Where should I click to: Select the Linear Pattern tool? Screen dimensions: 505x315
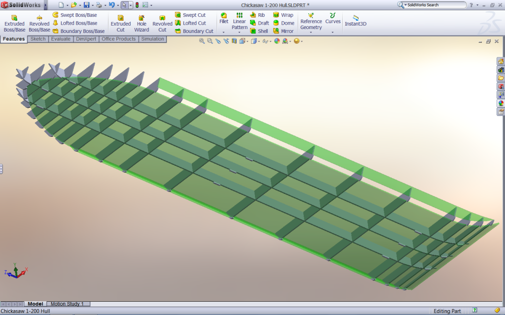click(x=240, y=21)
